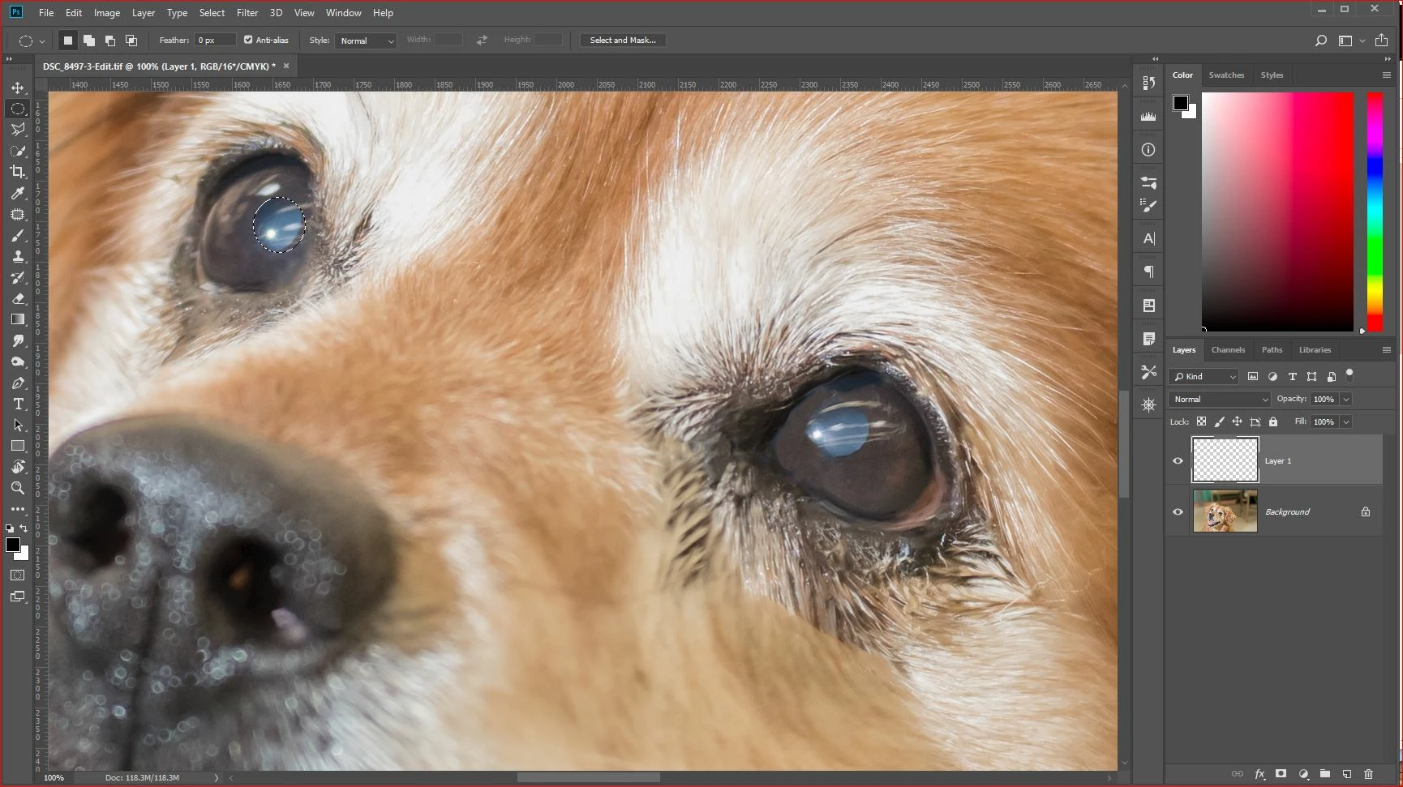This screenshot has width=1403, height=787.
Task: Click the hue slider in Color panel
Action: point(1375,212)
